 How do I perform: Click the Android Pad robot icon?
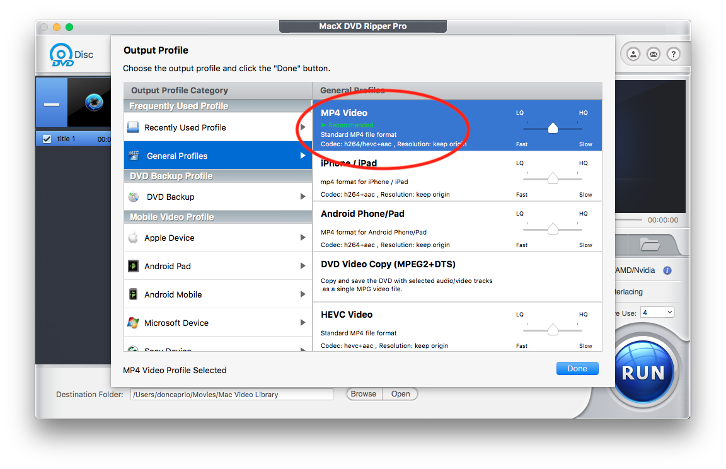click(133, 266)
